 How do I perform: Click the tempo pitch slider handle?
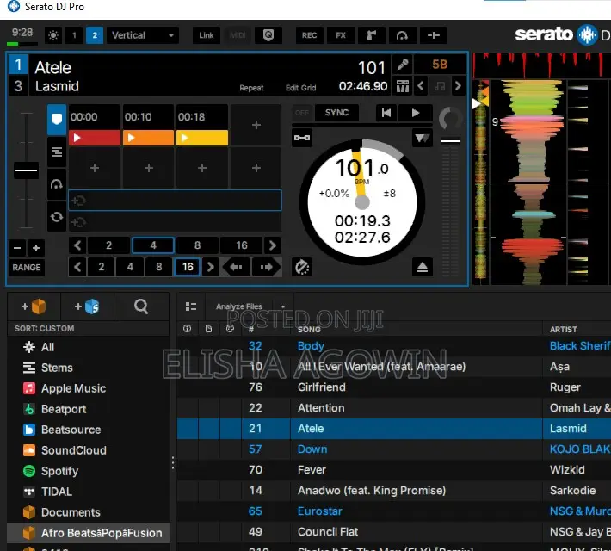26,170
